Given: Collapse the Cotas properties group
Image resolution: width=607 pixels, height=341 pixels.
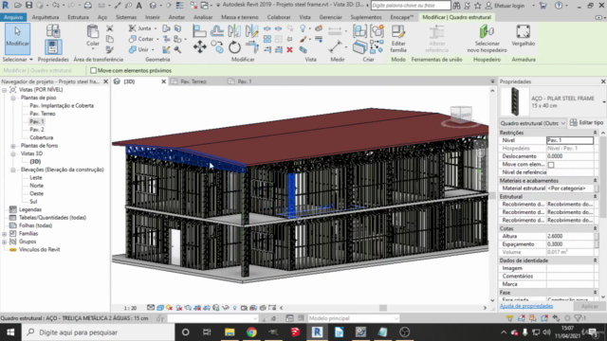Looking at the screenshot, I should 595,228.
